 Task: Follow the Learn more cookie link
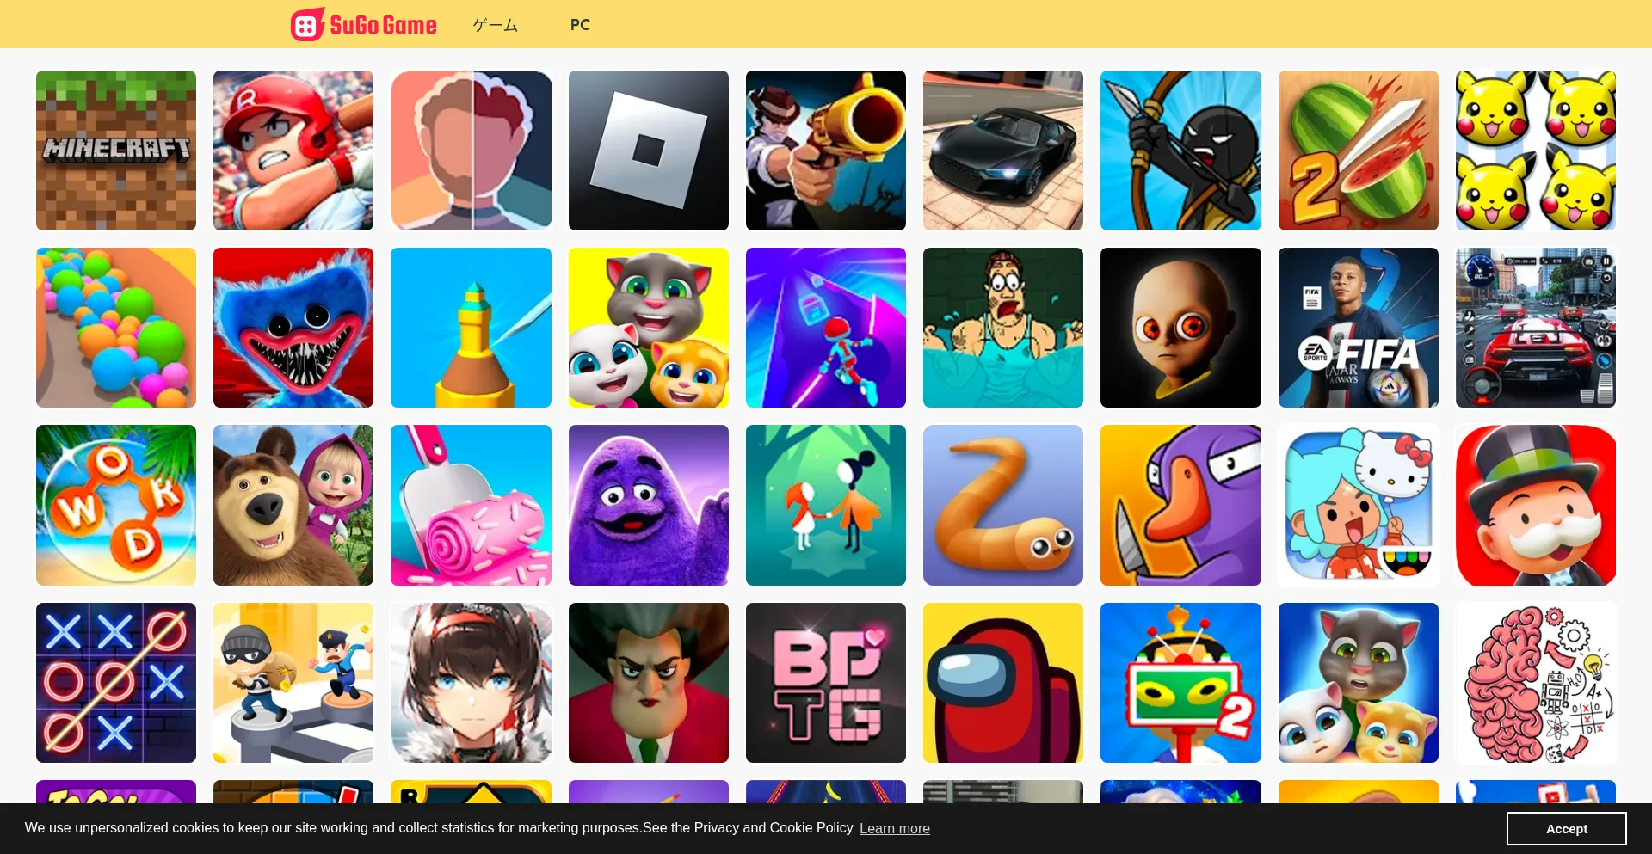pyautogui.click(x=895, y=828)
